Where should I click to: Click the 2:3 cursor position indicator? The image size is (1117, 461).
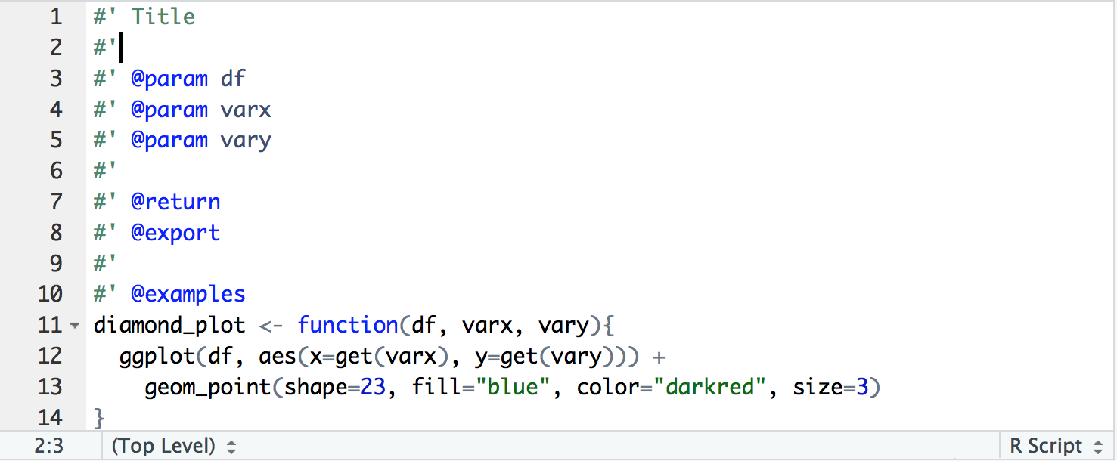(x=49, y=446)
